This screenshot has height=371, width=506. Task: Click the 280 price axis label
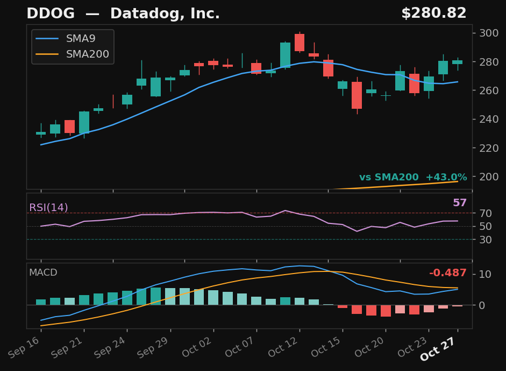pos(489,62)
